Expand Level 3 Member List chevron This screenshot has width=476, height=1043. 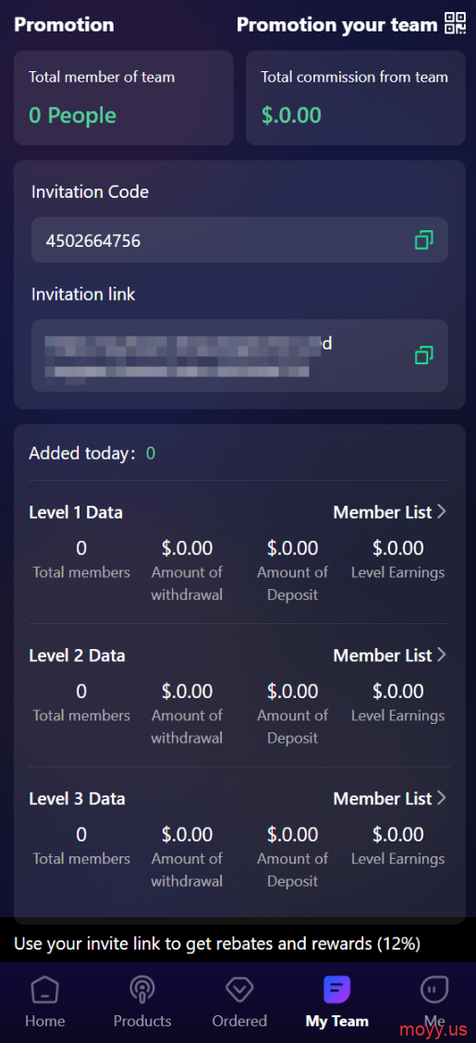tap(441, 798)
